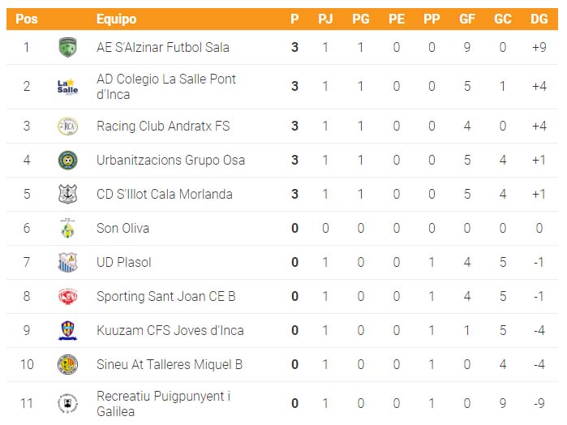
Task: Click the Pos column header
Action: coord(27,19)
